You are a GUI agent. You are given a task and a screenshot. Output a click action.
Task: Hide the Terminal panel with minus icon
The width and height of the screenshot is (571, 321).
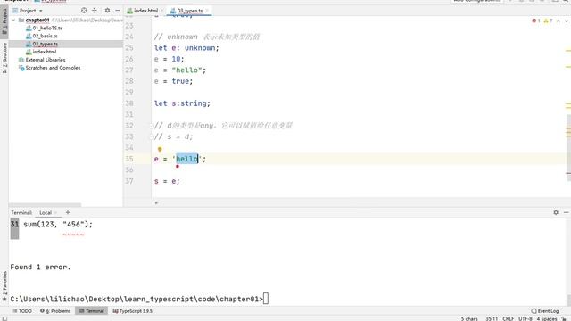click(x=567, y=212)
